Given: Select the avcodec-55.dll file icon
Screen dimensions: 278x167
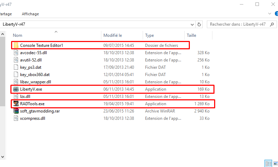Looking at the screenshot, I should point(16,53).
